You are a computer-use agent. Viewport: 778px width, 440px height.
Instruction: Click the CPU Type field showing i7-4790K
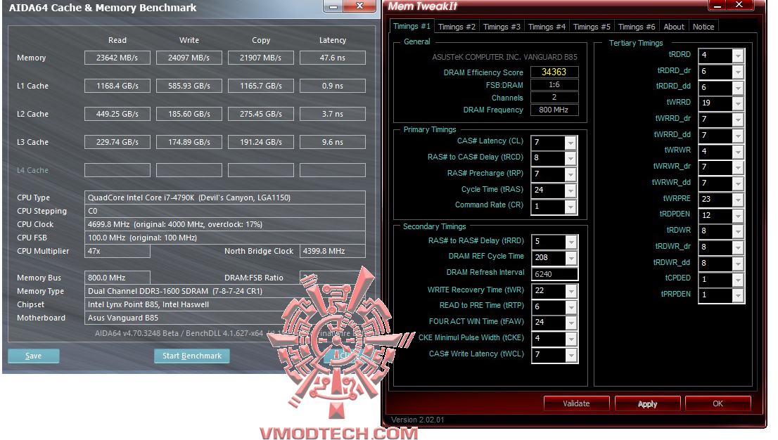pos(225,198)
